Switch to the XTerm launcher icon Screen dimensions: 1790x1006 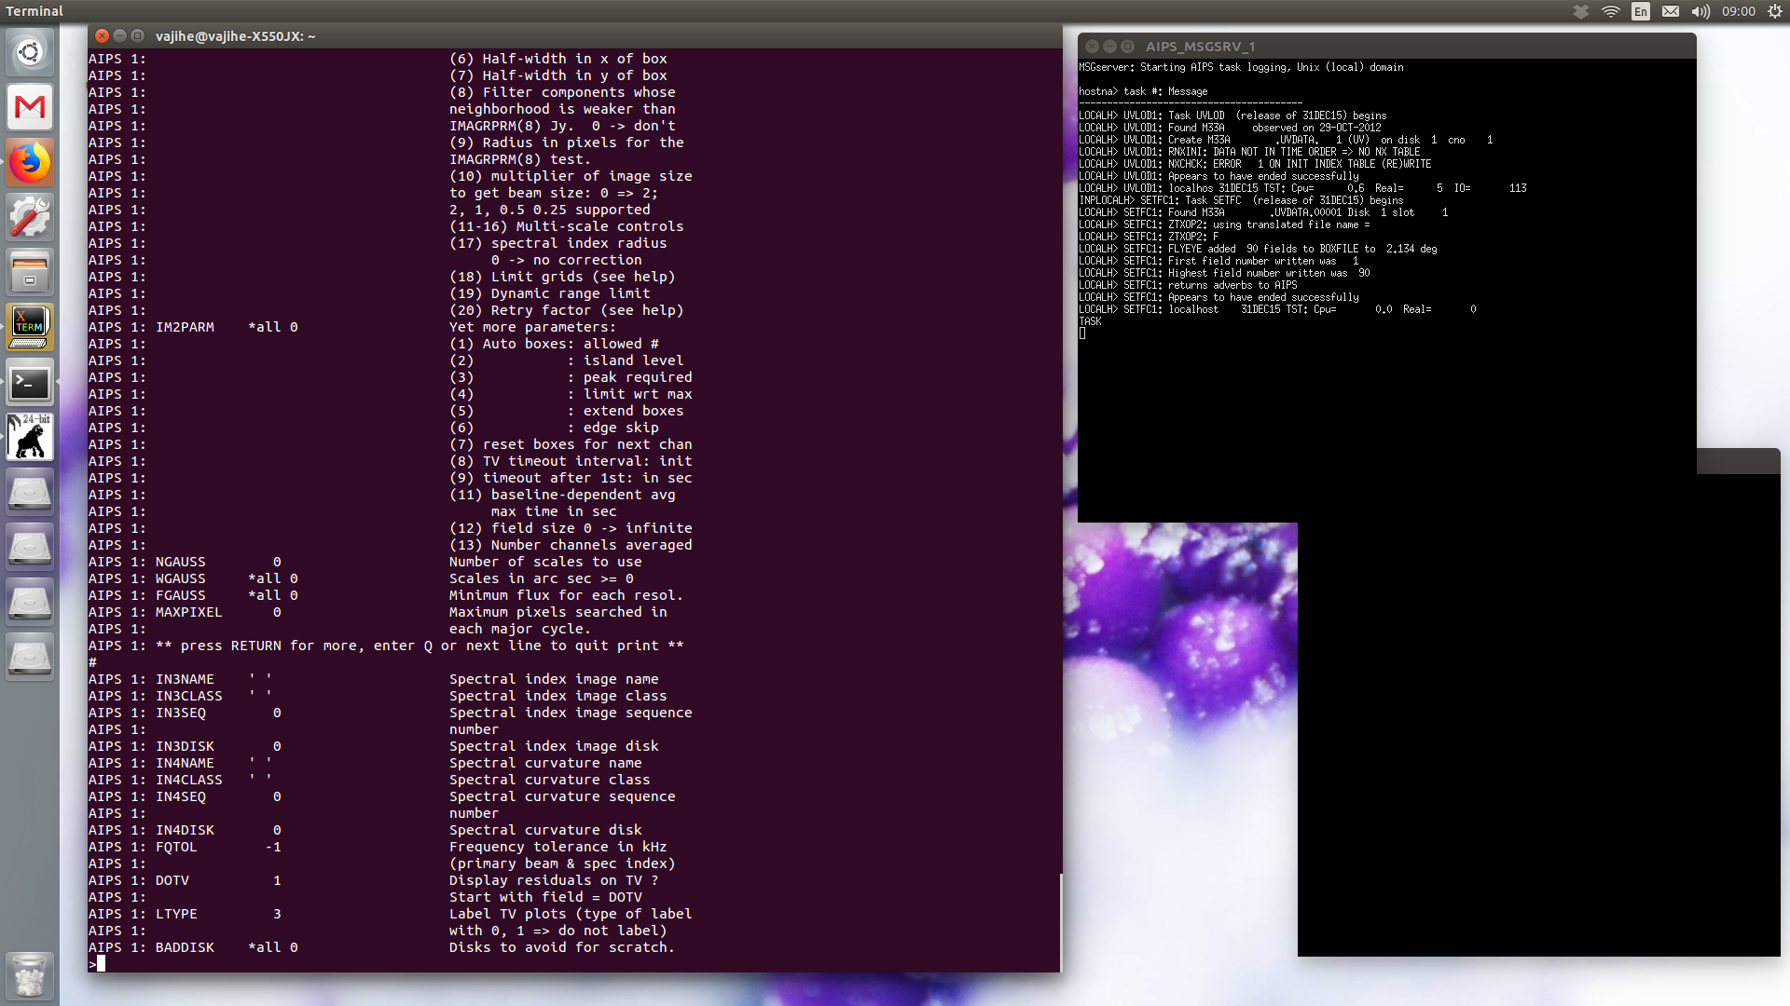[30, 327]
